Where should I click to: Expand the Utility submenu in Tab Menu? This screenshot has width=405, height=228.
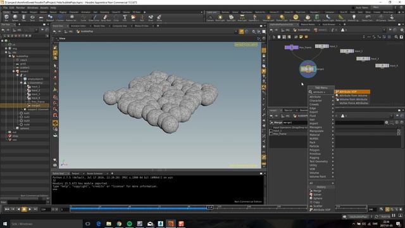[x=321, y=165]
